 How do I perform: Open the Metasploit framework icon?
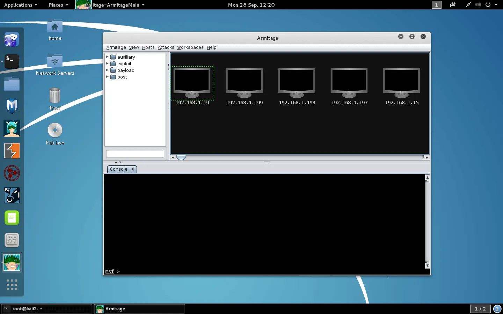click(x=12, y=106)
